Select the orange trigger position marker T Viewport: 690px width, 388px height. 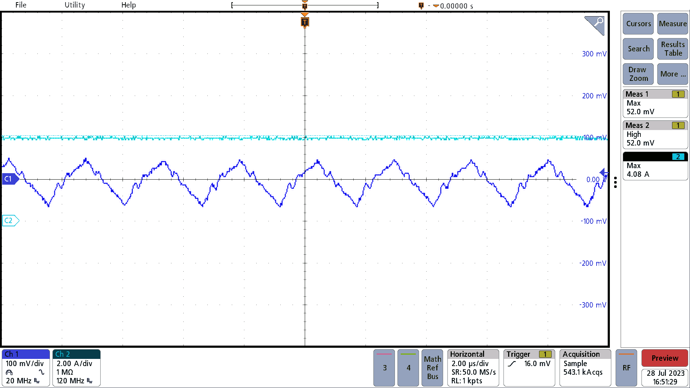pyautogui.click(x=304, y=22)
